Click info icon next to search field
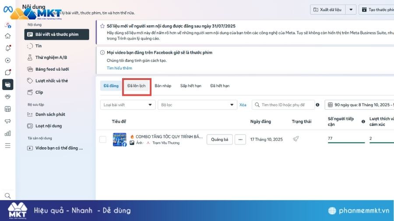394x221 pixels. click(x=318, y=105)
